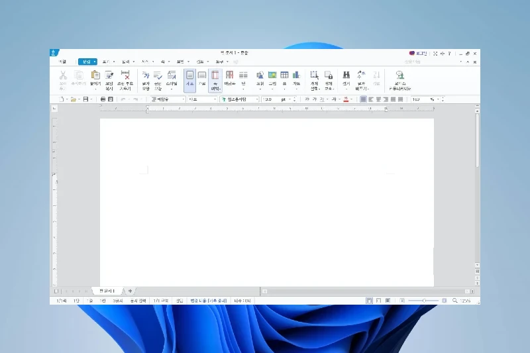Insert a table with the Table icon
This screenshot has width=530, height=353.
pyautogui.click(x=284, y=76)
